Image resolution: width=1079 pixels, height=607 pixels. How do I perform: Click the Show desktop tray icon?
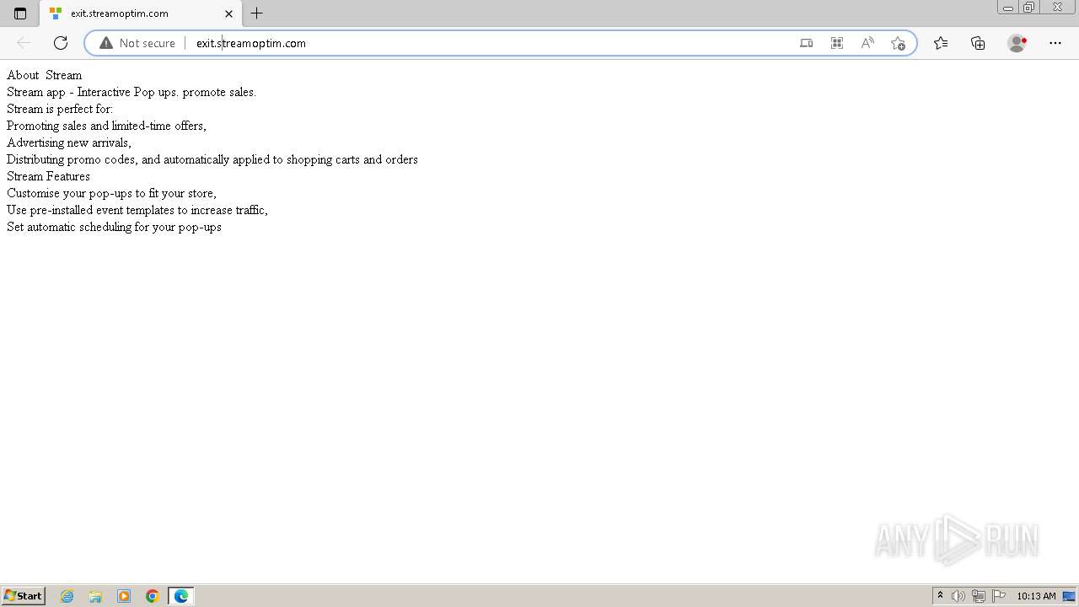pyautogui.click(x=1070, y=596)
